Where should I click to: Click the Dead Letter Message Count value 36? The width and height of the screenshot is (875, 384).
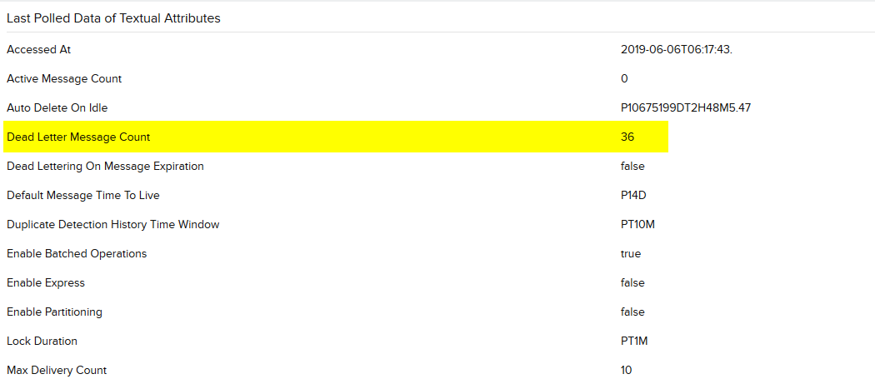[x=627, y=137]
